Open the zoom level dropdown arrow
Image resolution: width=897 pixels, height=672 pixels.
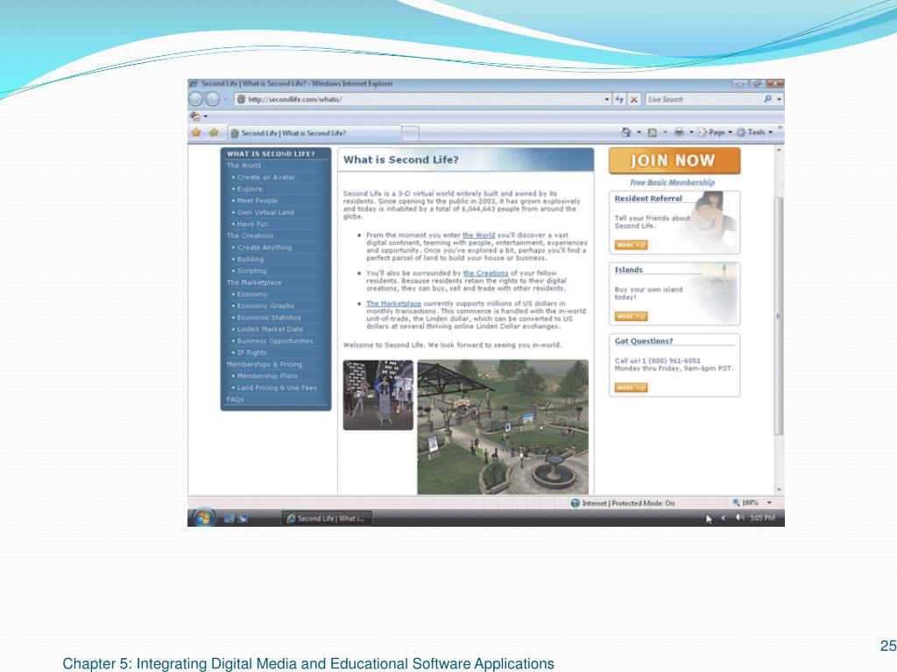coord(769,503)
